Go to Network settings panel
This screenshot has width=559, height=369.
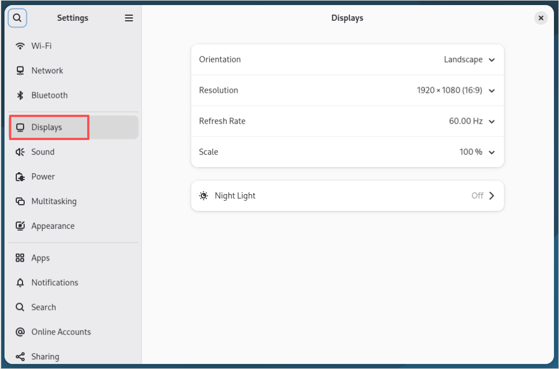point(47,71)
